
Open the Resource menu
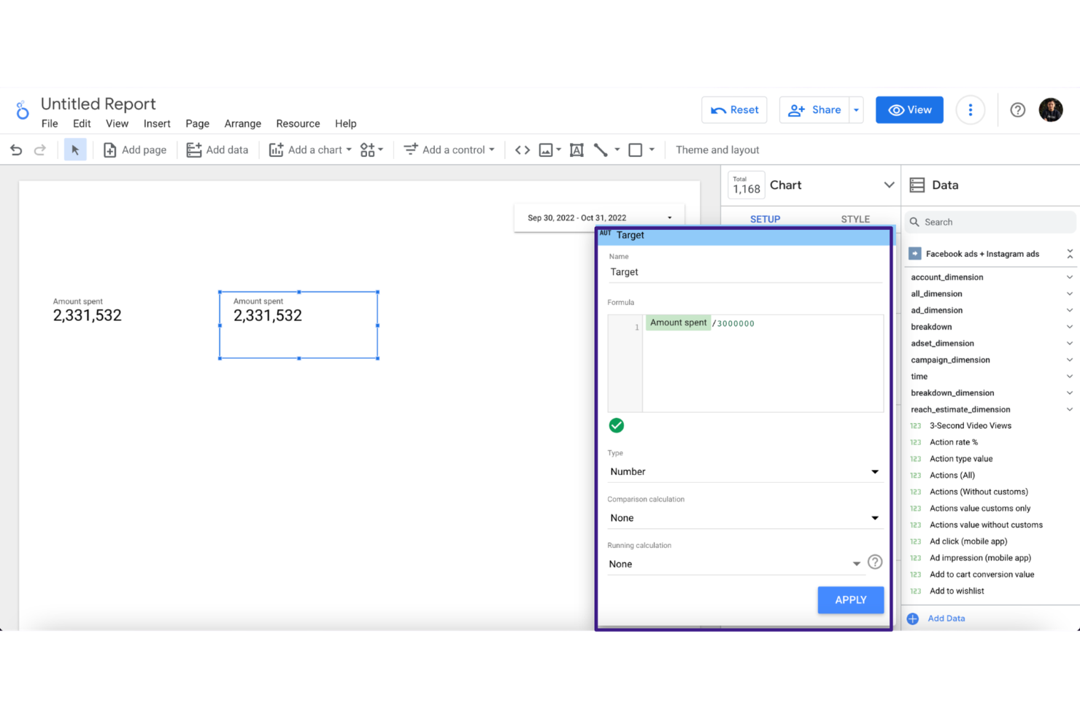tap(298, 123)
